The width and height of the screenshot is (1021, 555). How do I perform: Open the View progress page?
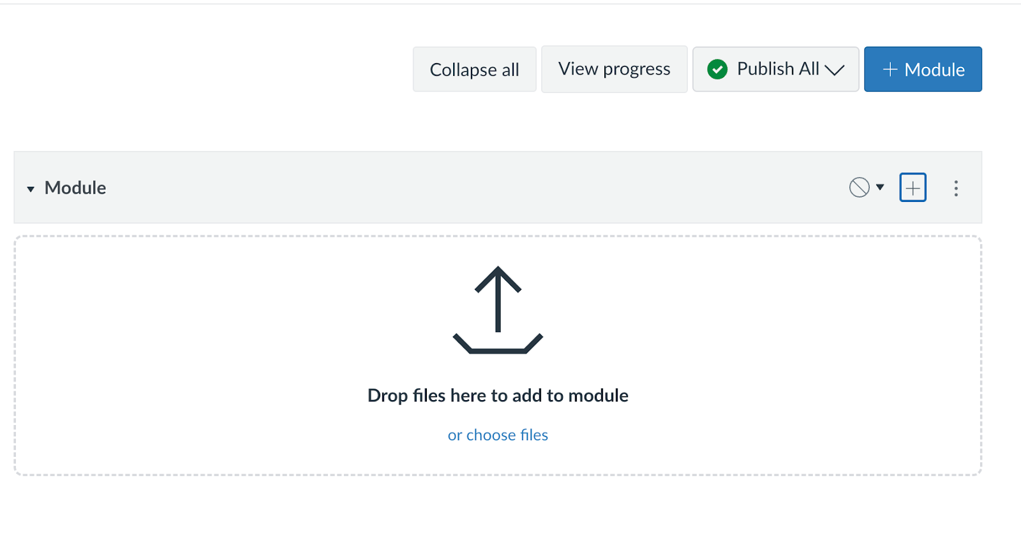pos(614,69)
